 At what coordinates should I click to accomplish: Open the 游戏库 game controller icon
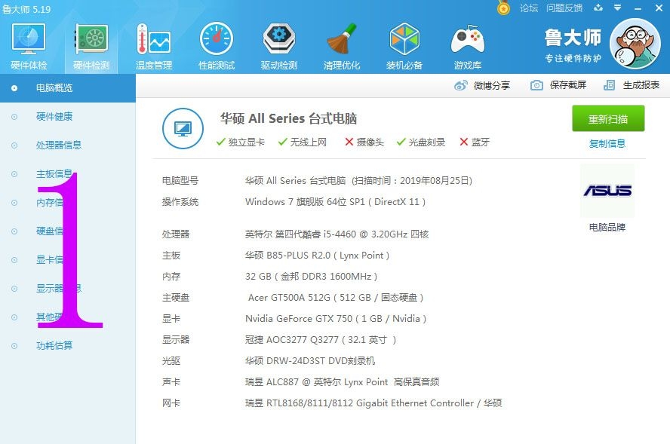[468, 46]
